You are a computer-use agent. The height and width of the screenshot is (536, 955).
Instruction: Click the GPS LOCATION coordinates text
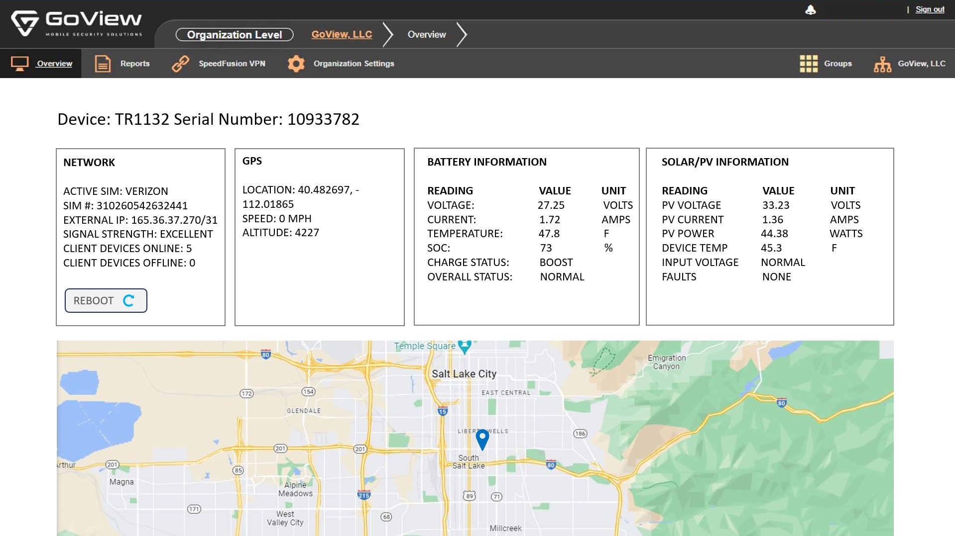coord(301,197)
